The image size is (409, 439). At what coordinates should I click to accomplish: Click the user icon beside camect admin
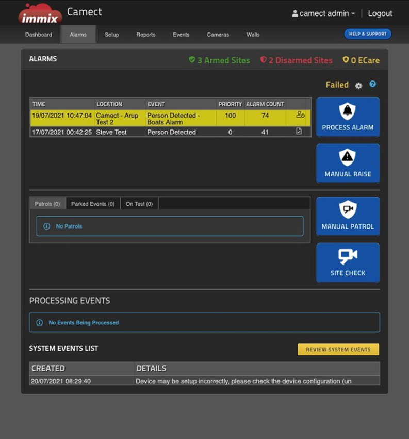point(295,13)
